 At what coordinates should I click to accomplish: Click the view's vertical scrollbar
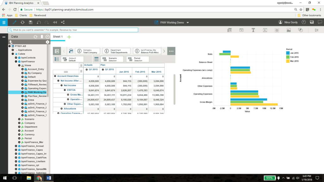[x=174, y=89]
